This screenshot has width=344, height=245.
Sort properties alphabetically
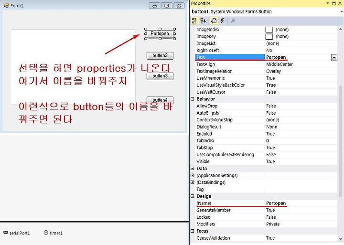pos(203,21)
